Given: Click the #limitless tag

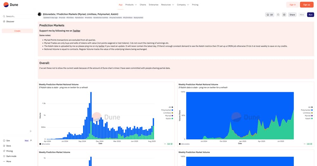Looking at the screenshot, I should (70, 17).
